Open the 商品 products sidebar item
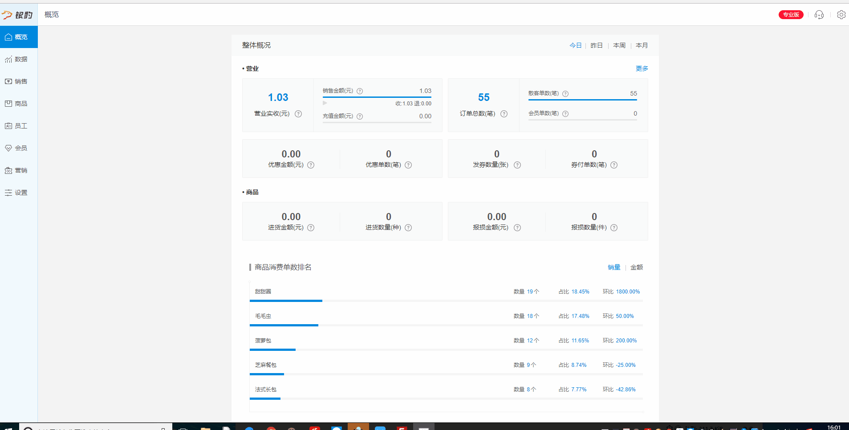This screenshot has height=430, width=849. [19, 104]
